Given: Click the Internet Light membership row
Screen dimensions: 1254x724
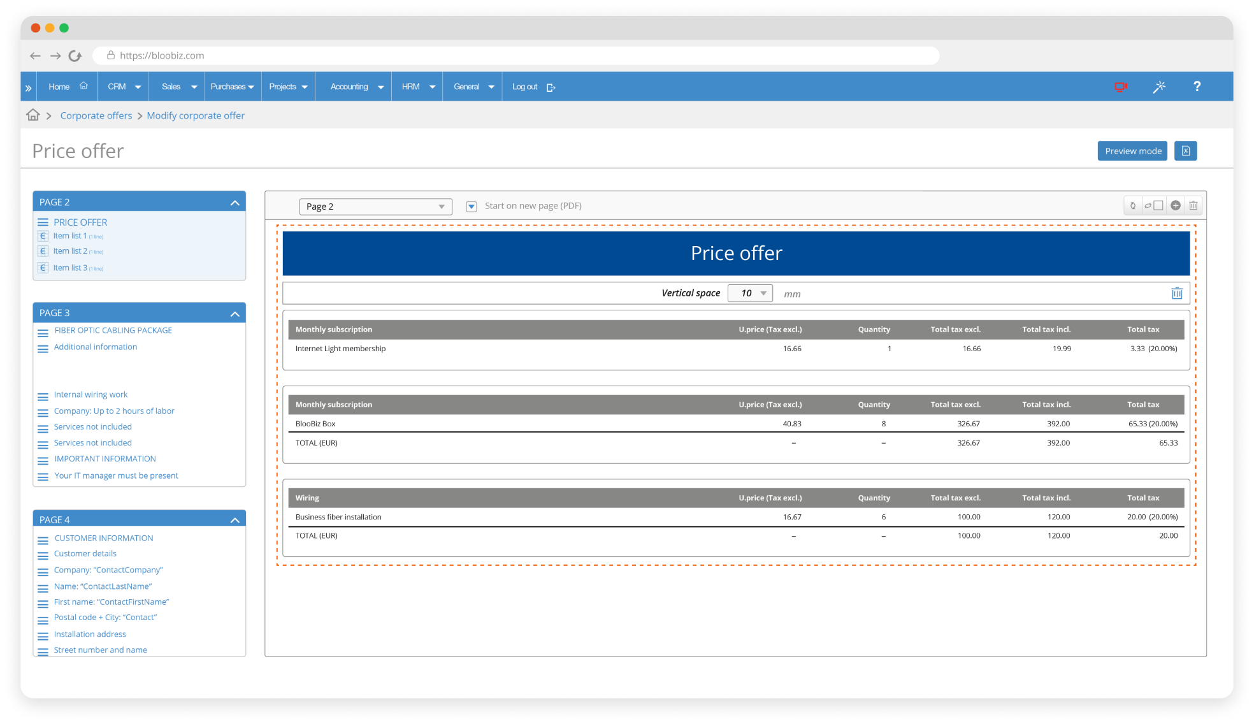Looking at the screenshot, I should (x=736, y=349).
